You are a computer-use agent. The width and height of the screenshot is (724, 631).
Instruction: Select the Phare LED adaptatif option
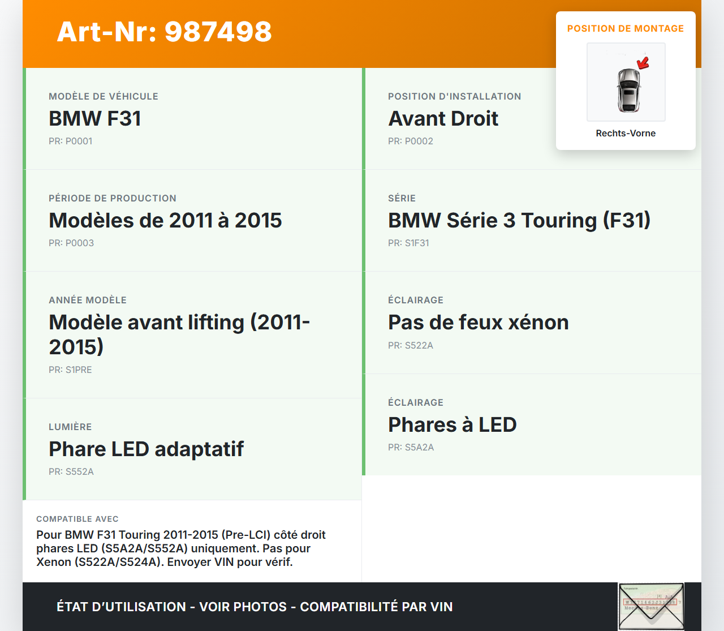146,449
